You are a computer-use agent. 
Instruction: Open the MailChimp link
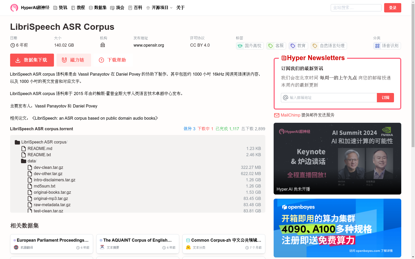[290, 115]
